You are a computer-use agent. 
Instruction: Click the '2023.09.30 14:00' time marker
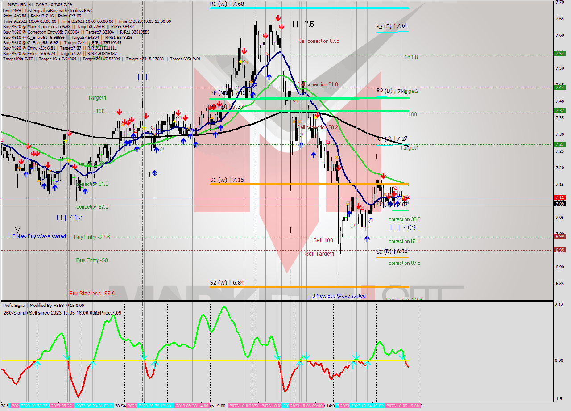point(192,406)
